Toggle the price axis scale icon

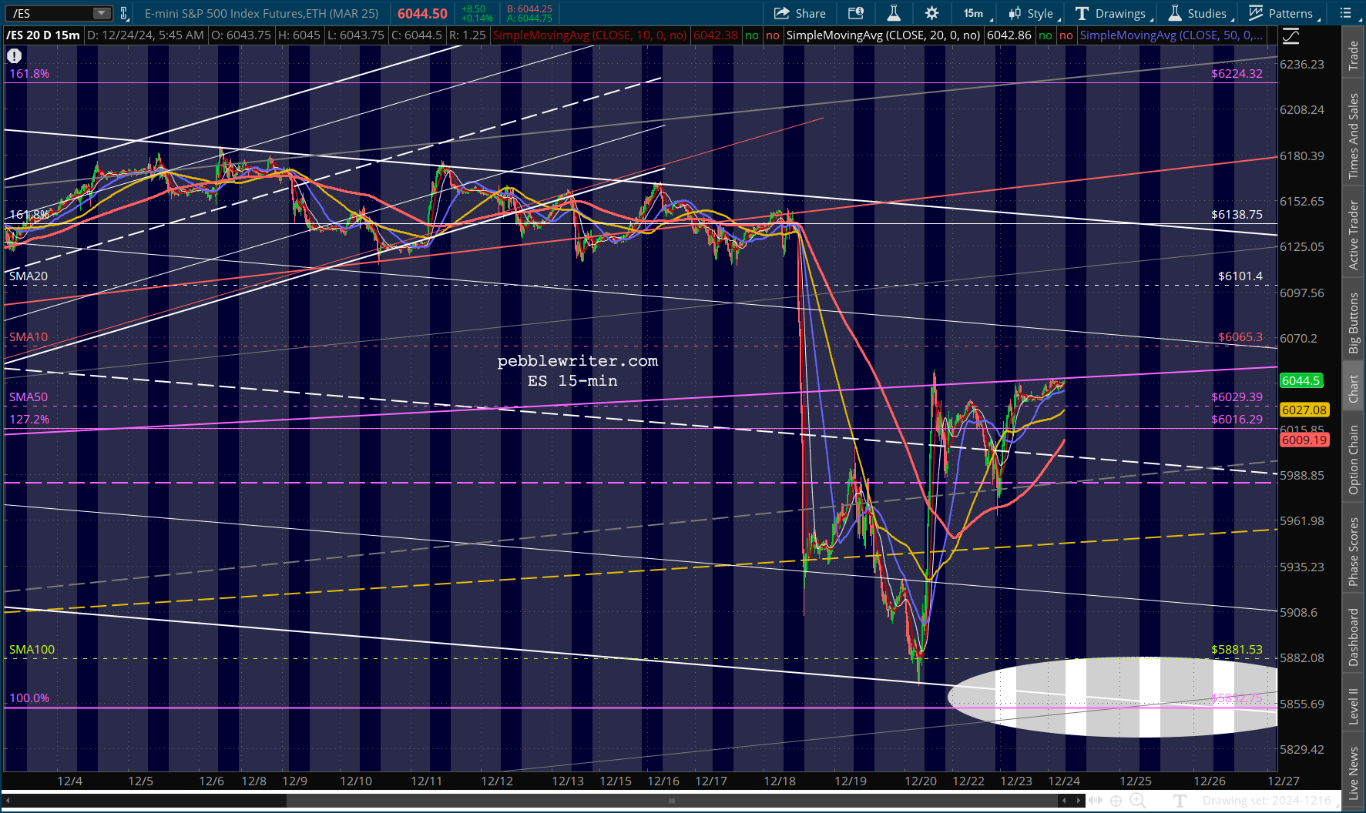point(1290,35)
